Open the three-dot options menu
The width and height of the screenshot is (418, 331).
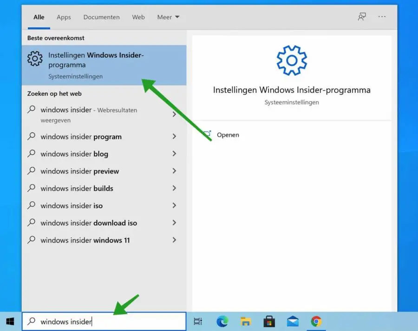click(382, 17)
